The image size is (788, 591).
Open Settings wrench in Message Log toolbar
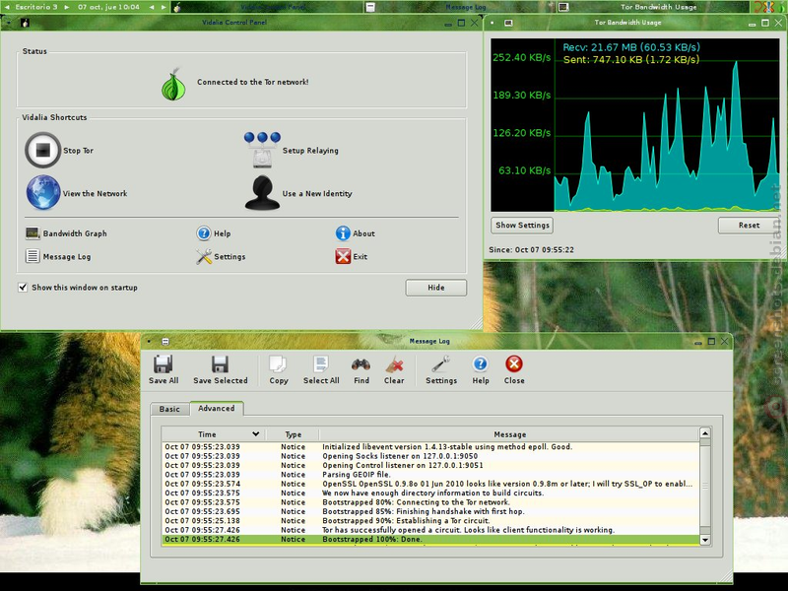click(441, 370)
